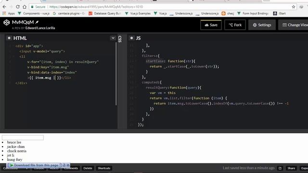Select 'chuck norris' in the result list
This screenshot has width=308, height=173.
[17, 151]
